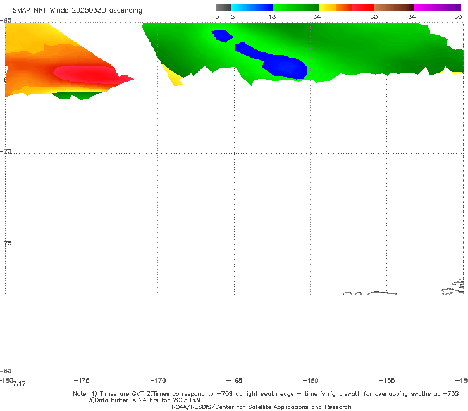Click the color bar label '5'
Image resolution: width=468 pixels, height=411 pixels.
(x=233, y=17)
